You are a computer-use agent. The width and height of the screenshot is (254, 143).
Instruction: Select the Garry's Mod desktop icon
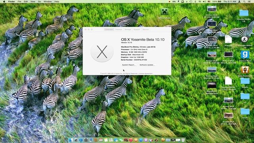click(245, 54)
